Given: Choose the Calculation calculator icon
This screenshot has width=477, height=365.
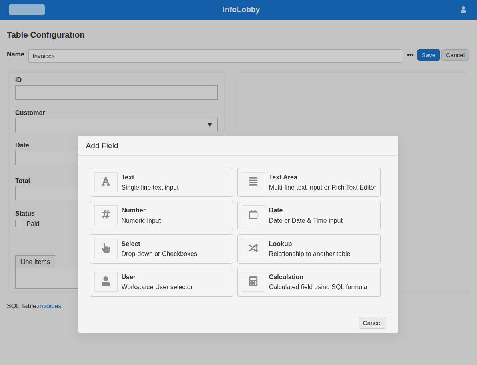Looking at the screenshot, I should click(253, 282).
